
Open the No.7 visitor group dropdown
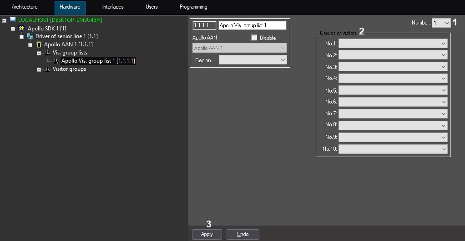393,113
